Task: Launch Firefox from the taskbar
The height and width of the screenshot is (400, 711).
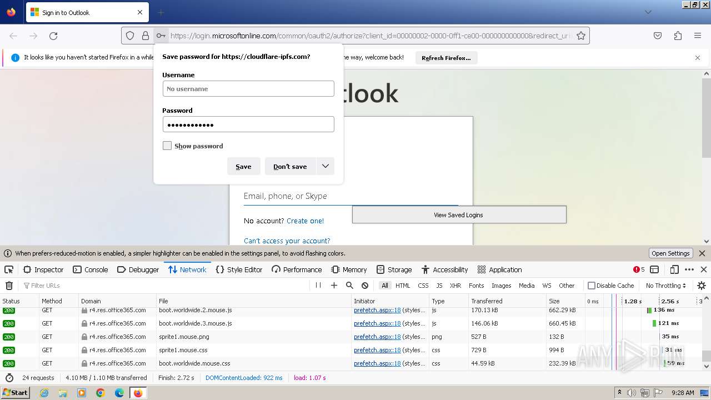Action: (138, 393)
